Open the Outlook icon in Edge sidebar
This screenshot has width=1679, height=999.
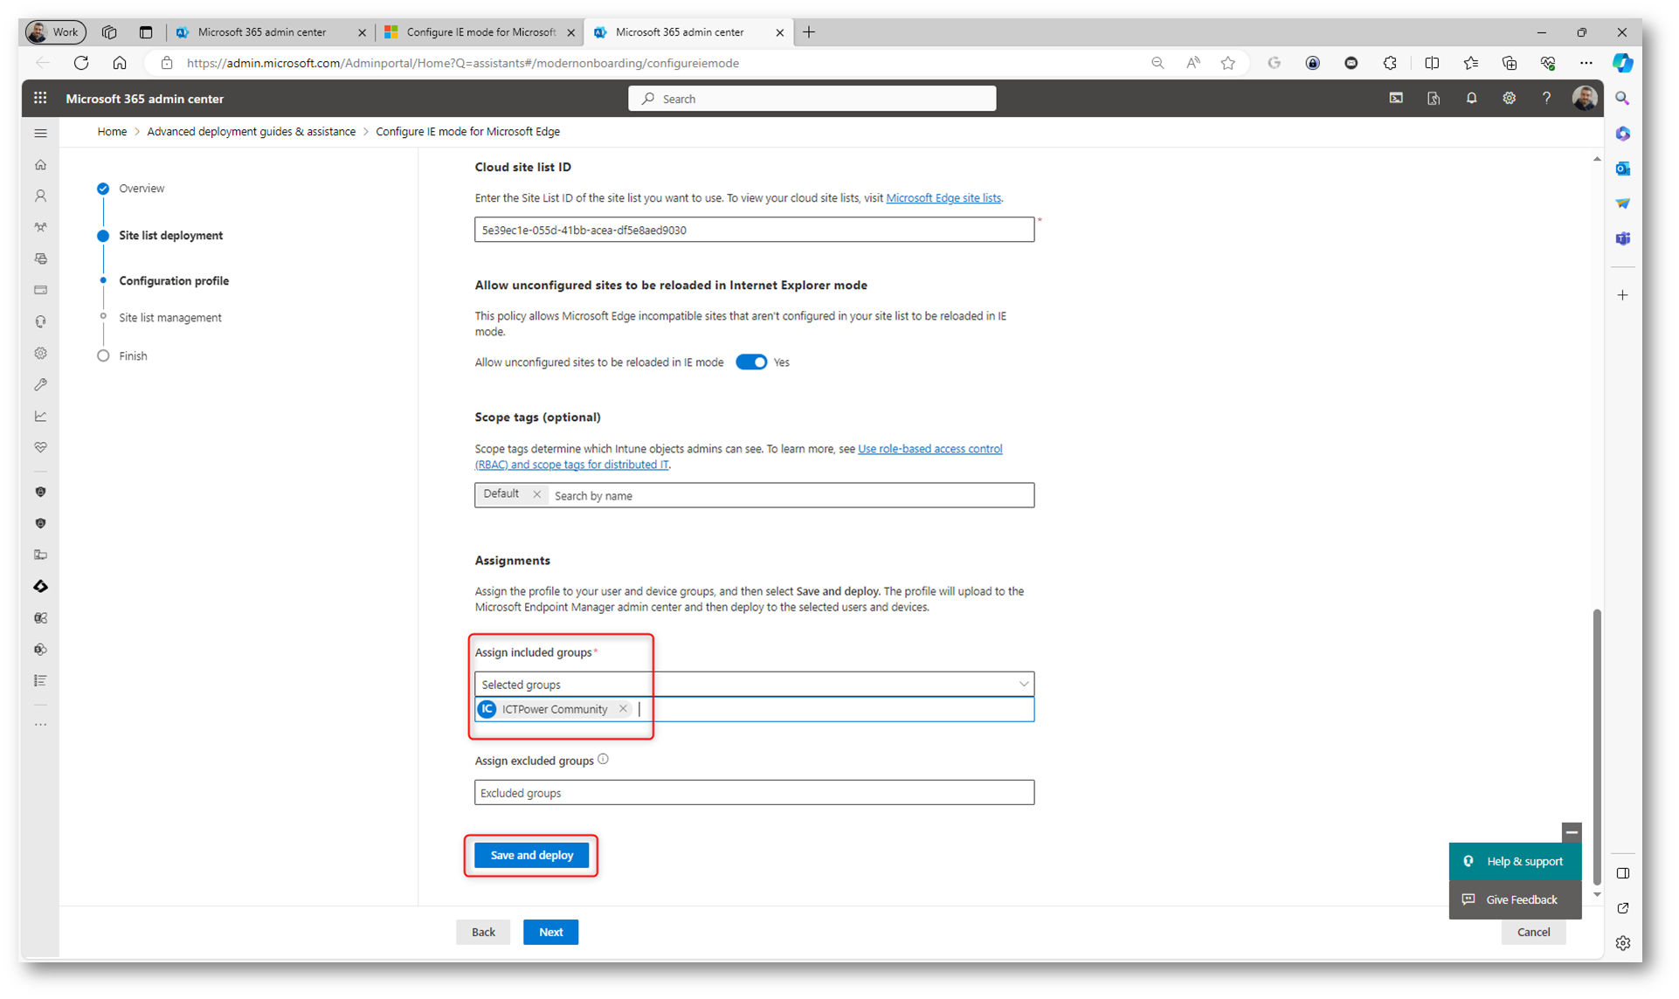coord(1622,169)
